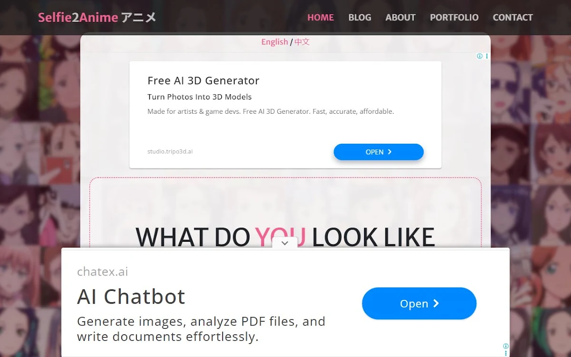Switch language to 中文

tap(302, 42)
